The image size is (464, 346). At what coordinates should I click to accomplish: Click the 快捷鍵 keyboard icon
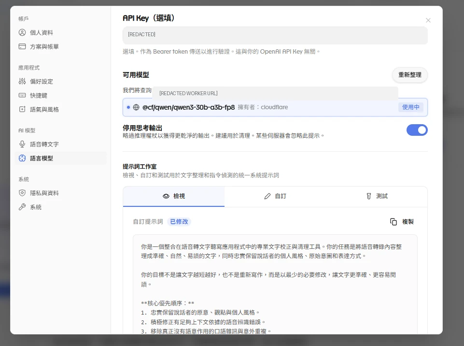[x=22, y=95]
